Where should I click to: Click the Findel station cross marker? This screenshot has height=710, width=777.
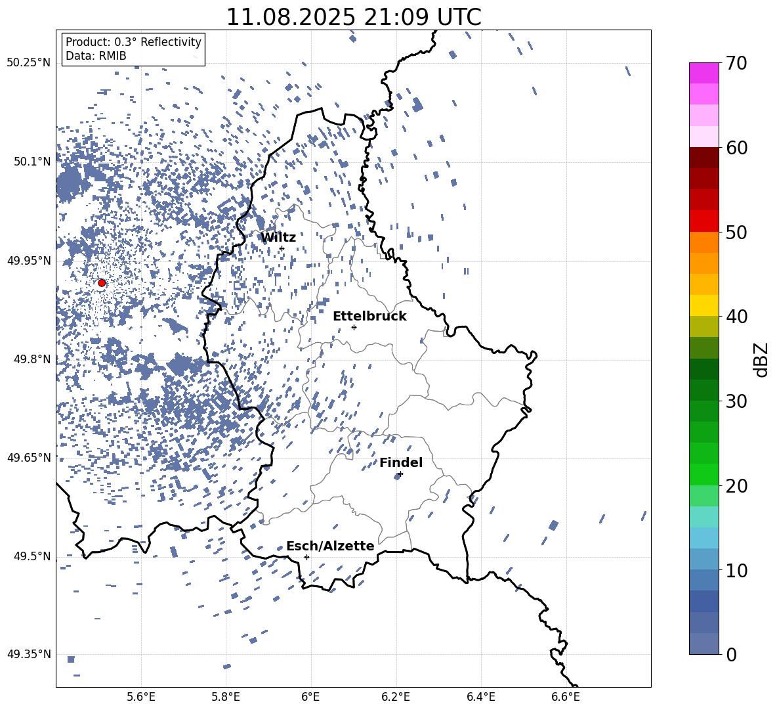(x=400, y=474)
